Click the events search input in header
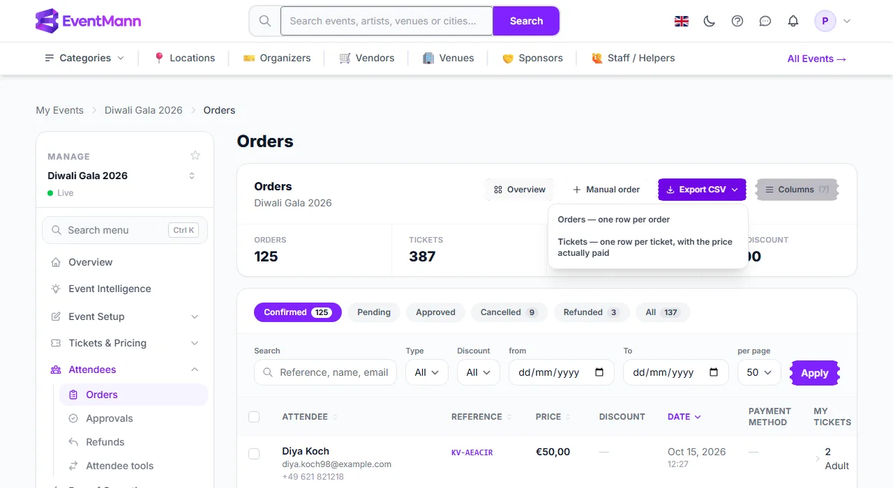The height and width of the screenshot is (488, 893). click(x=387, y=21)
